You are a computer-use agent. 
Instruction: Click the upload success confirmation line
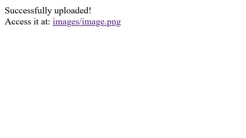[x=48, y=11]
